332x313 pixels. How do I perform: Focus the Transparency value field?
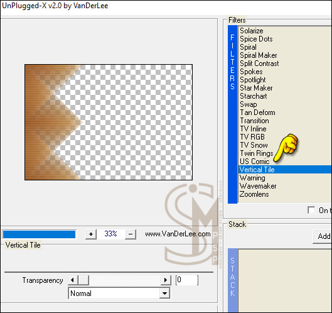187,280
